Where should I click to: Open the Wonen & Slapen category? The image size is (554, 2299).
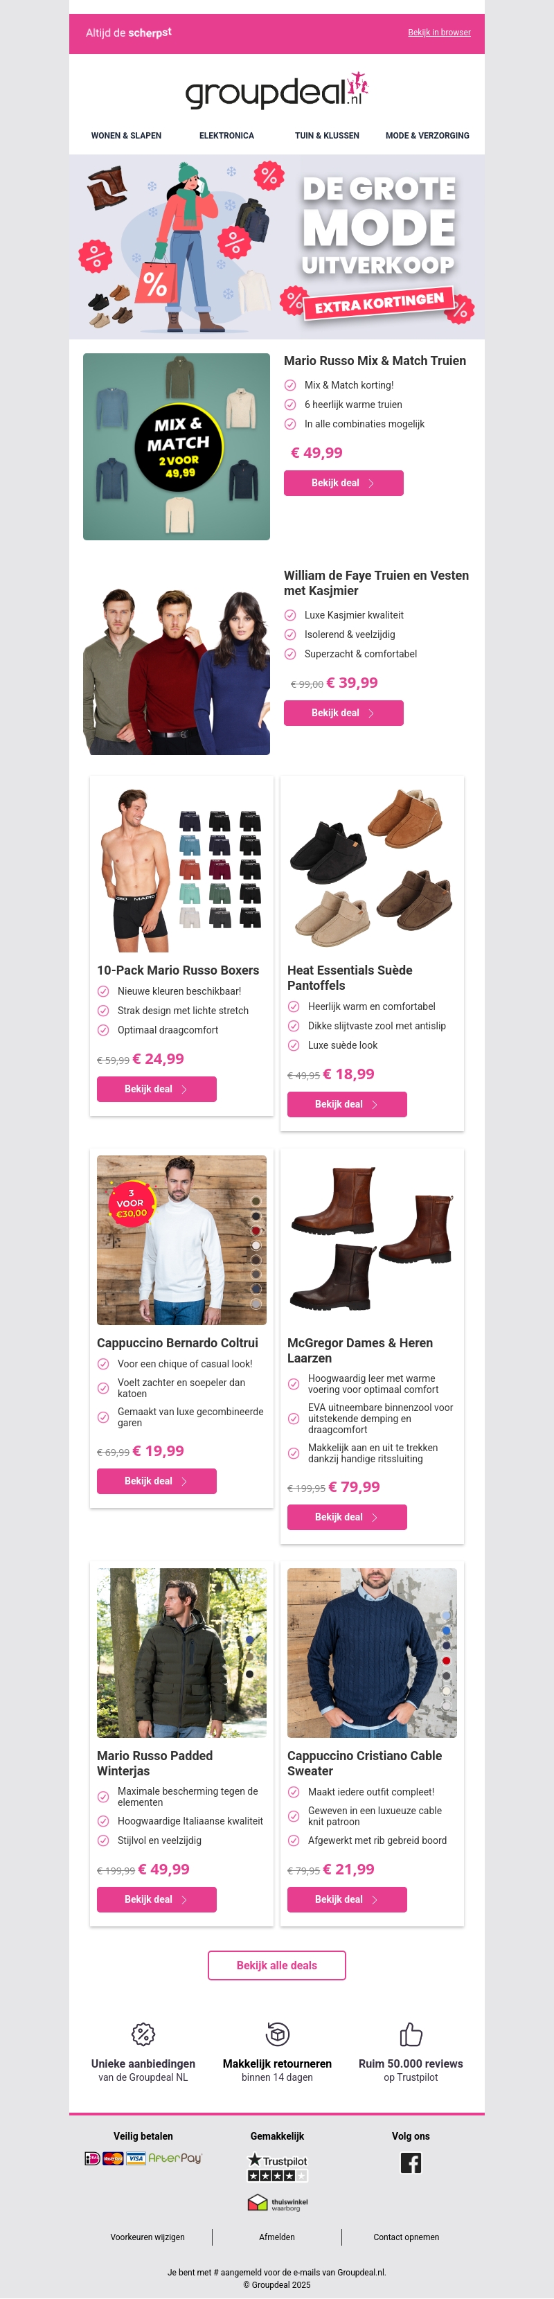(126, 136)
